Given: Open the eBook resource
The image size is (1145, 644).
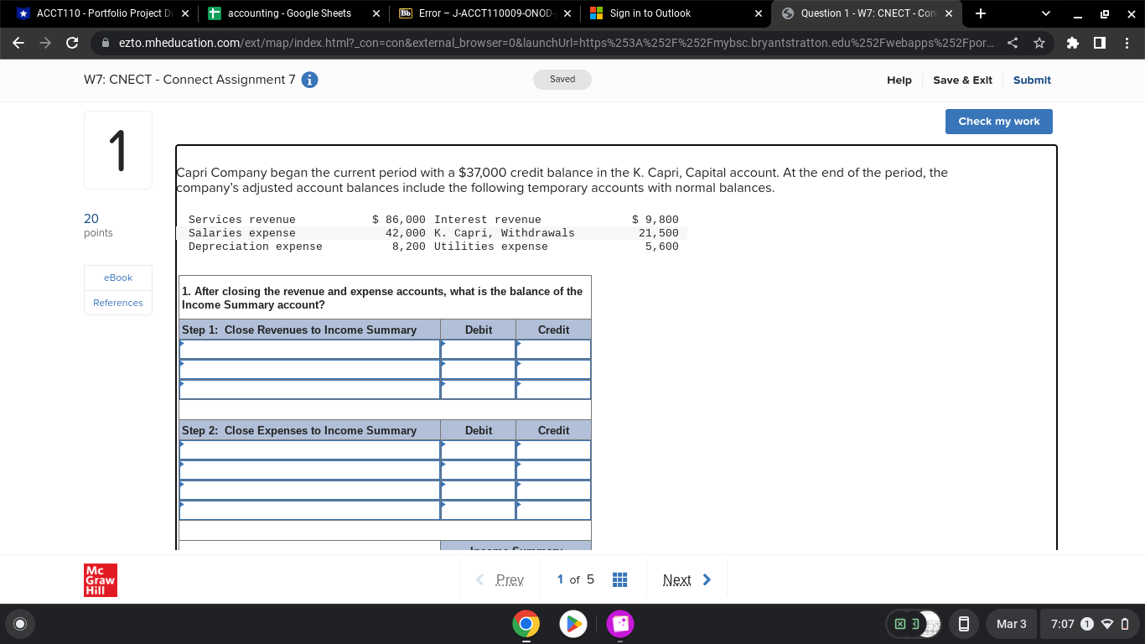Looking at the screenshot, I should coord(118,278).
